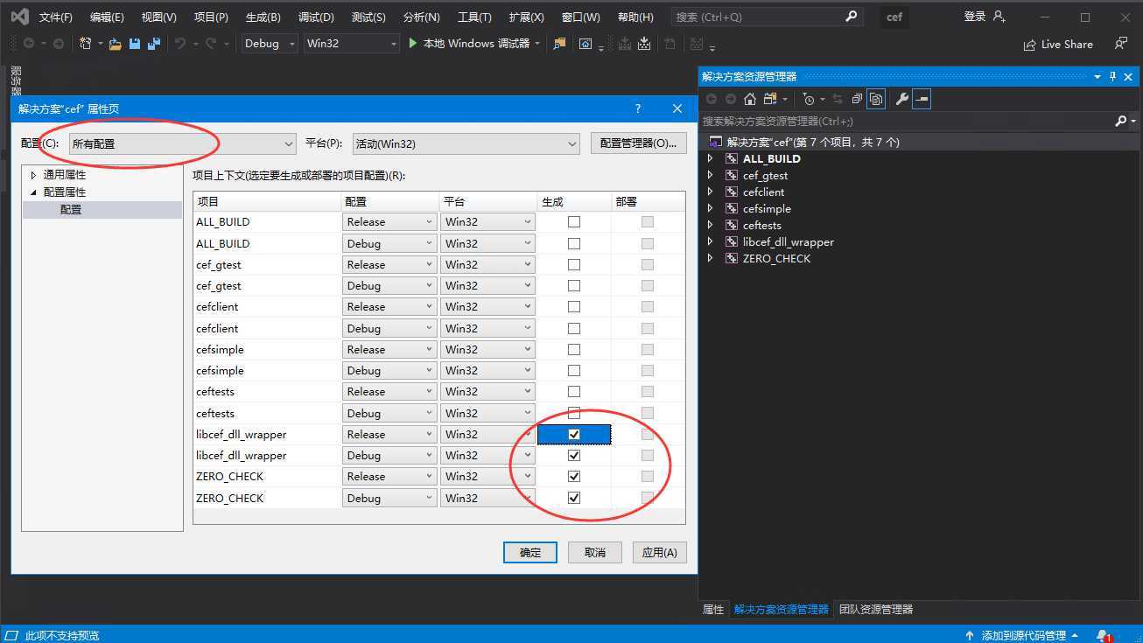Screen dimensions: 1143x643
Task: Open Properties via the wrench icon
Action: pyautogui.click(x=901, y=99)
